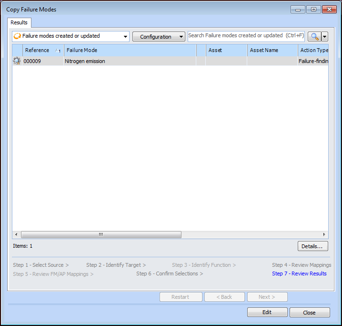This screenshot has width=342, height=326.
Task: Open the Configuration dropdown button
Action: point(159,36)
